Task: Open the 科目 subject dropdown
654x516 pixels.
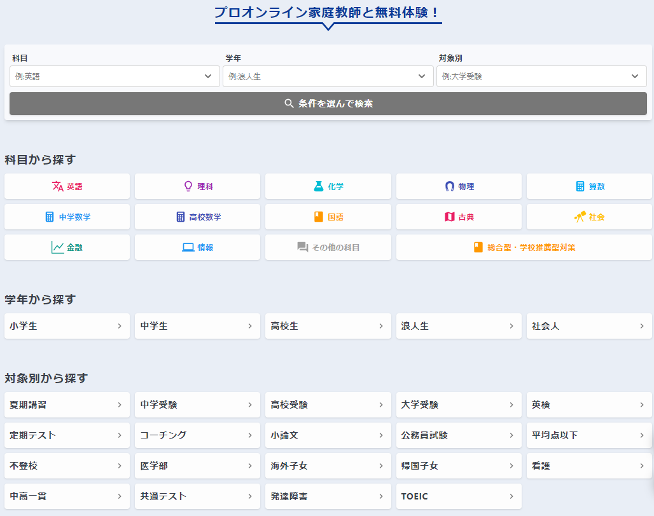Action: (x=115, y=76)
